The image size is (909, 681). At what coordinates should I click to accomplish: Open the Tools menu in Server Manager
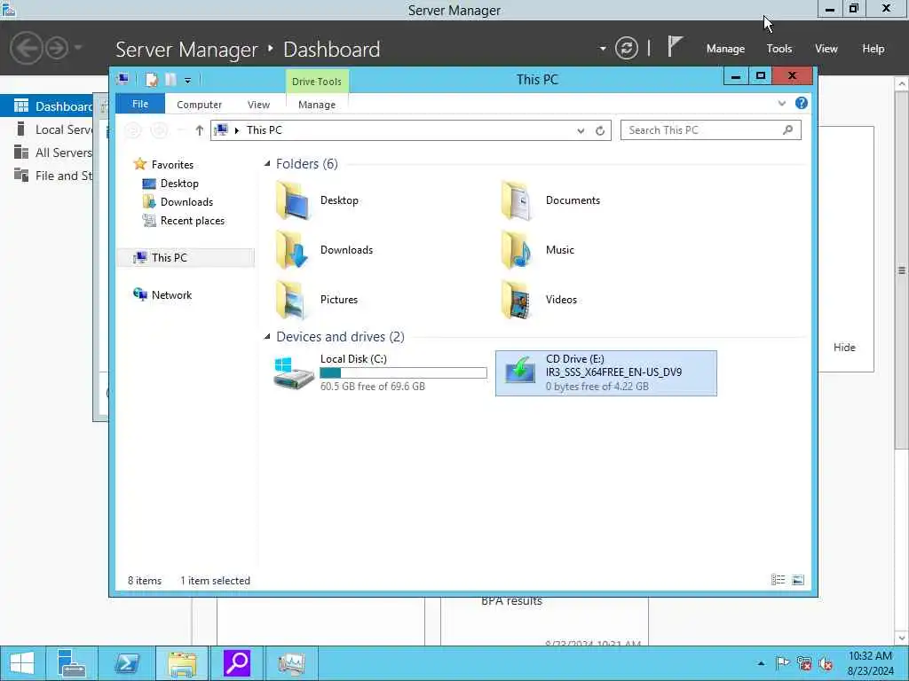click(x=779, y=49)
